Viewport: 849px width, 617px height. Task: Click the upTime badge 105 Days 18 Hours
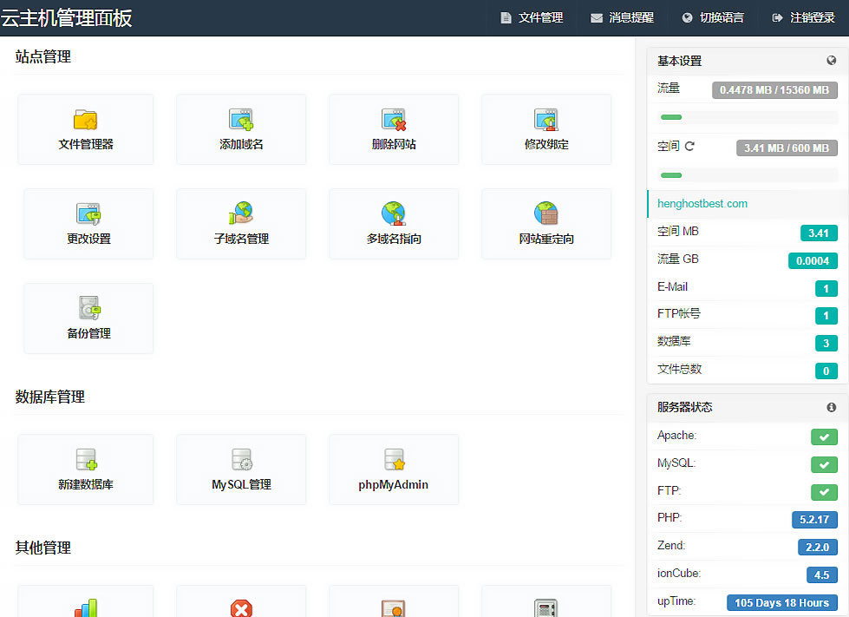[782, 602]
